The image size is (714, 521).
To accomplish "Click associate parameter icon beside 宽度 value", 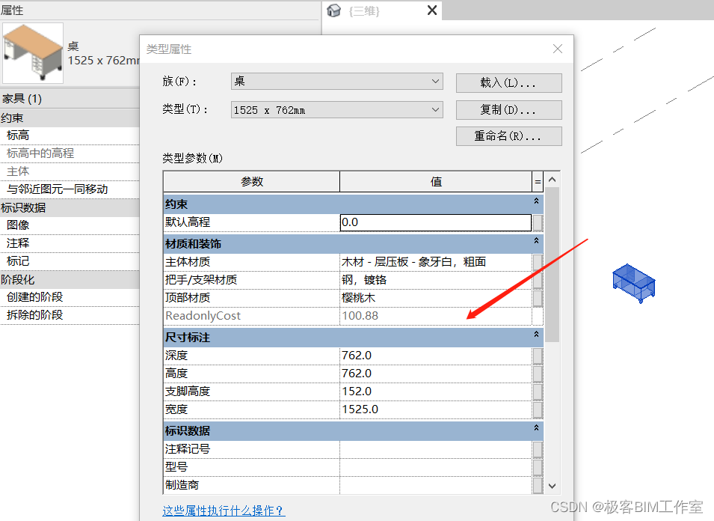I will (x=538, y=409).
